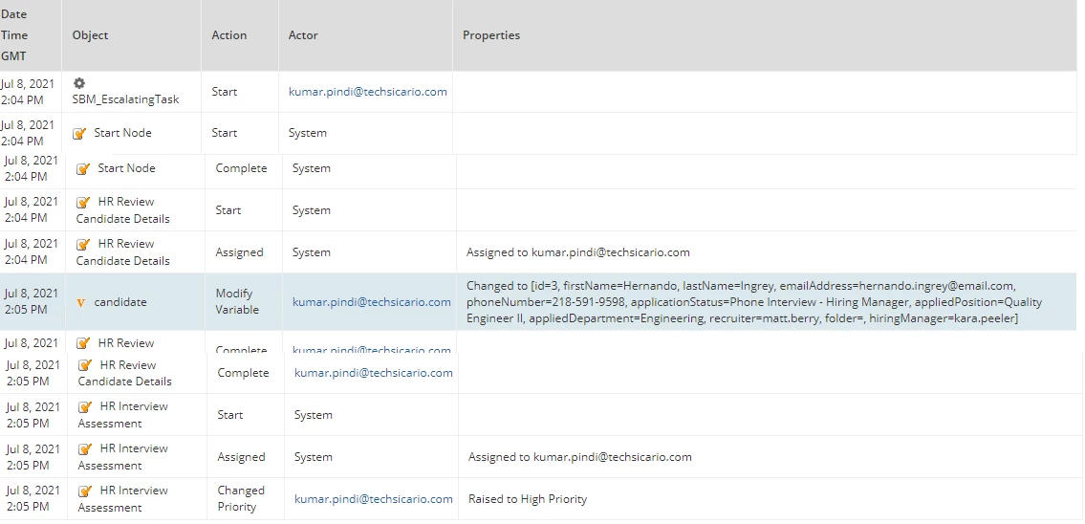Click the task icon in the Start Node Complete row
Image resolution: width=1085 pixels, height=524 pixels.
click(x=83, y=168)
